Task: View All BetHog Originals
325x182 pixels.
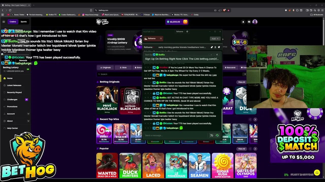Action: [241, 82]
